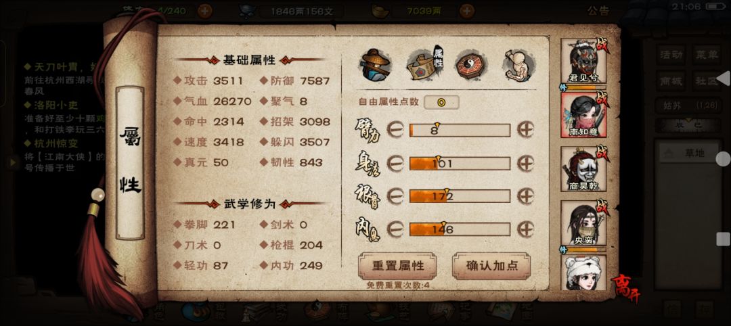
Task: Select character 央蛮 portrait
Action: point(583,223)
